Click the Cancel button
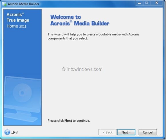The width and height of the screenshot is (166, 140). 148,132
